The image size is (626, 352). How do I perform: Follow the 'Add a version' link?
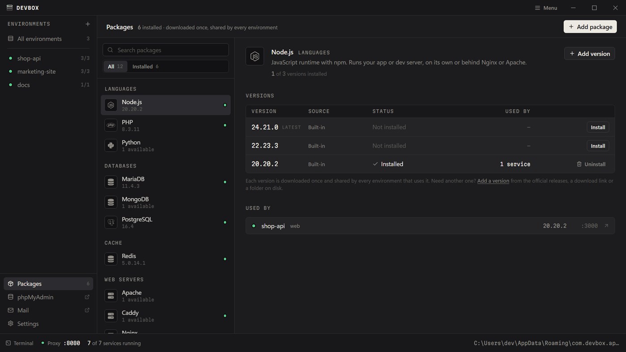click(493, 181)
